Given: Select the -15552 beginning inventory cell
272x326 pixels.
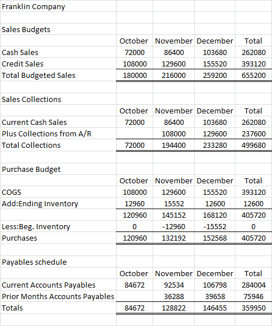Looking at the screenshot, I should point(215,226).
